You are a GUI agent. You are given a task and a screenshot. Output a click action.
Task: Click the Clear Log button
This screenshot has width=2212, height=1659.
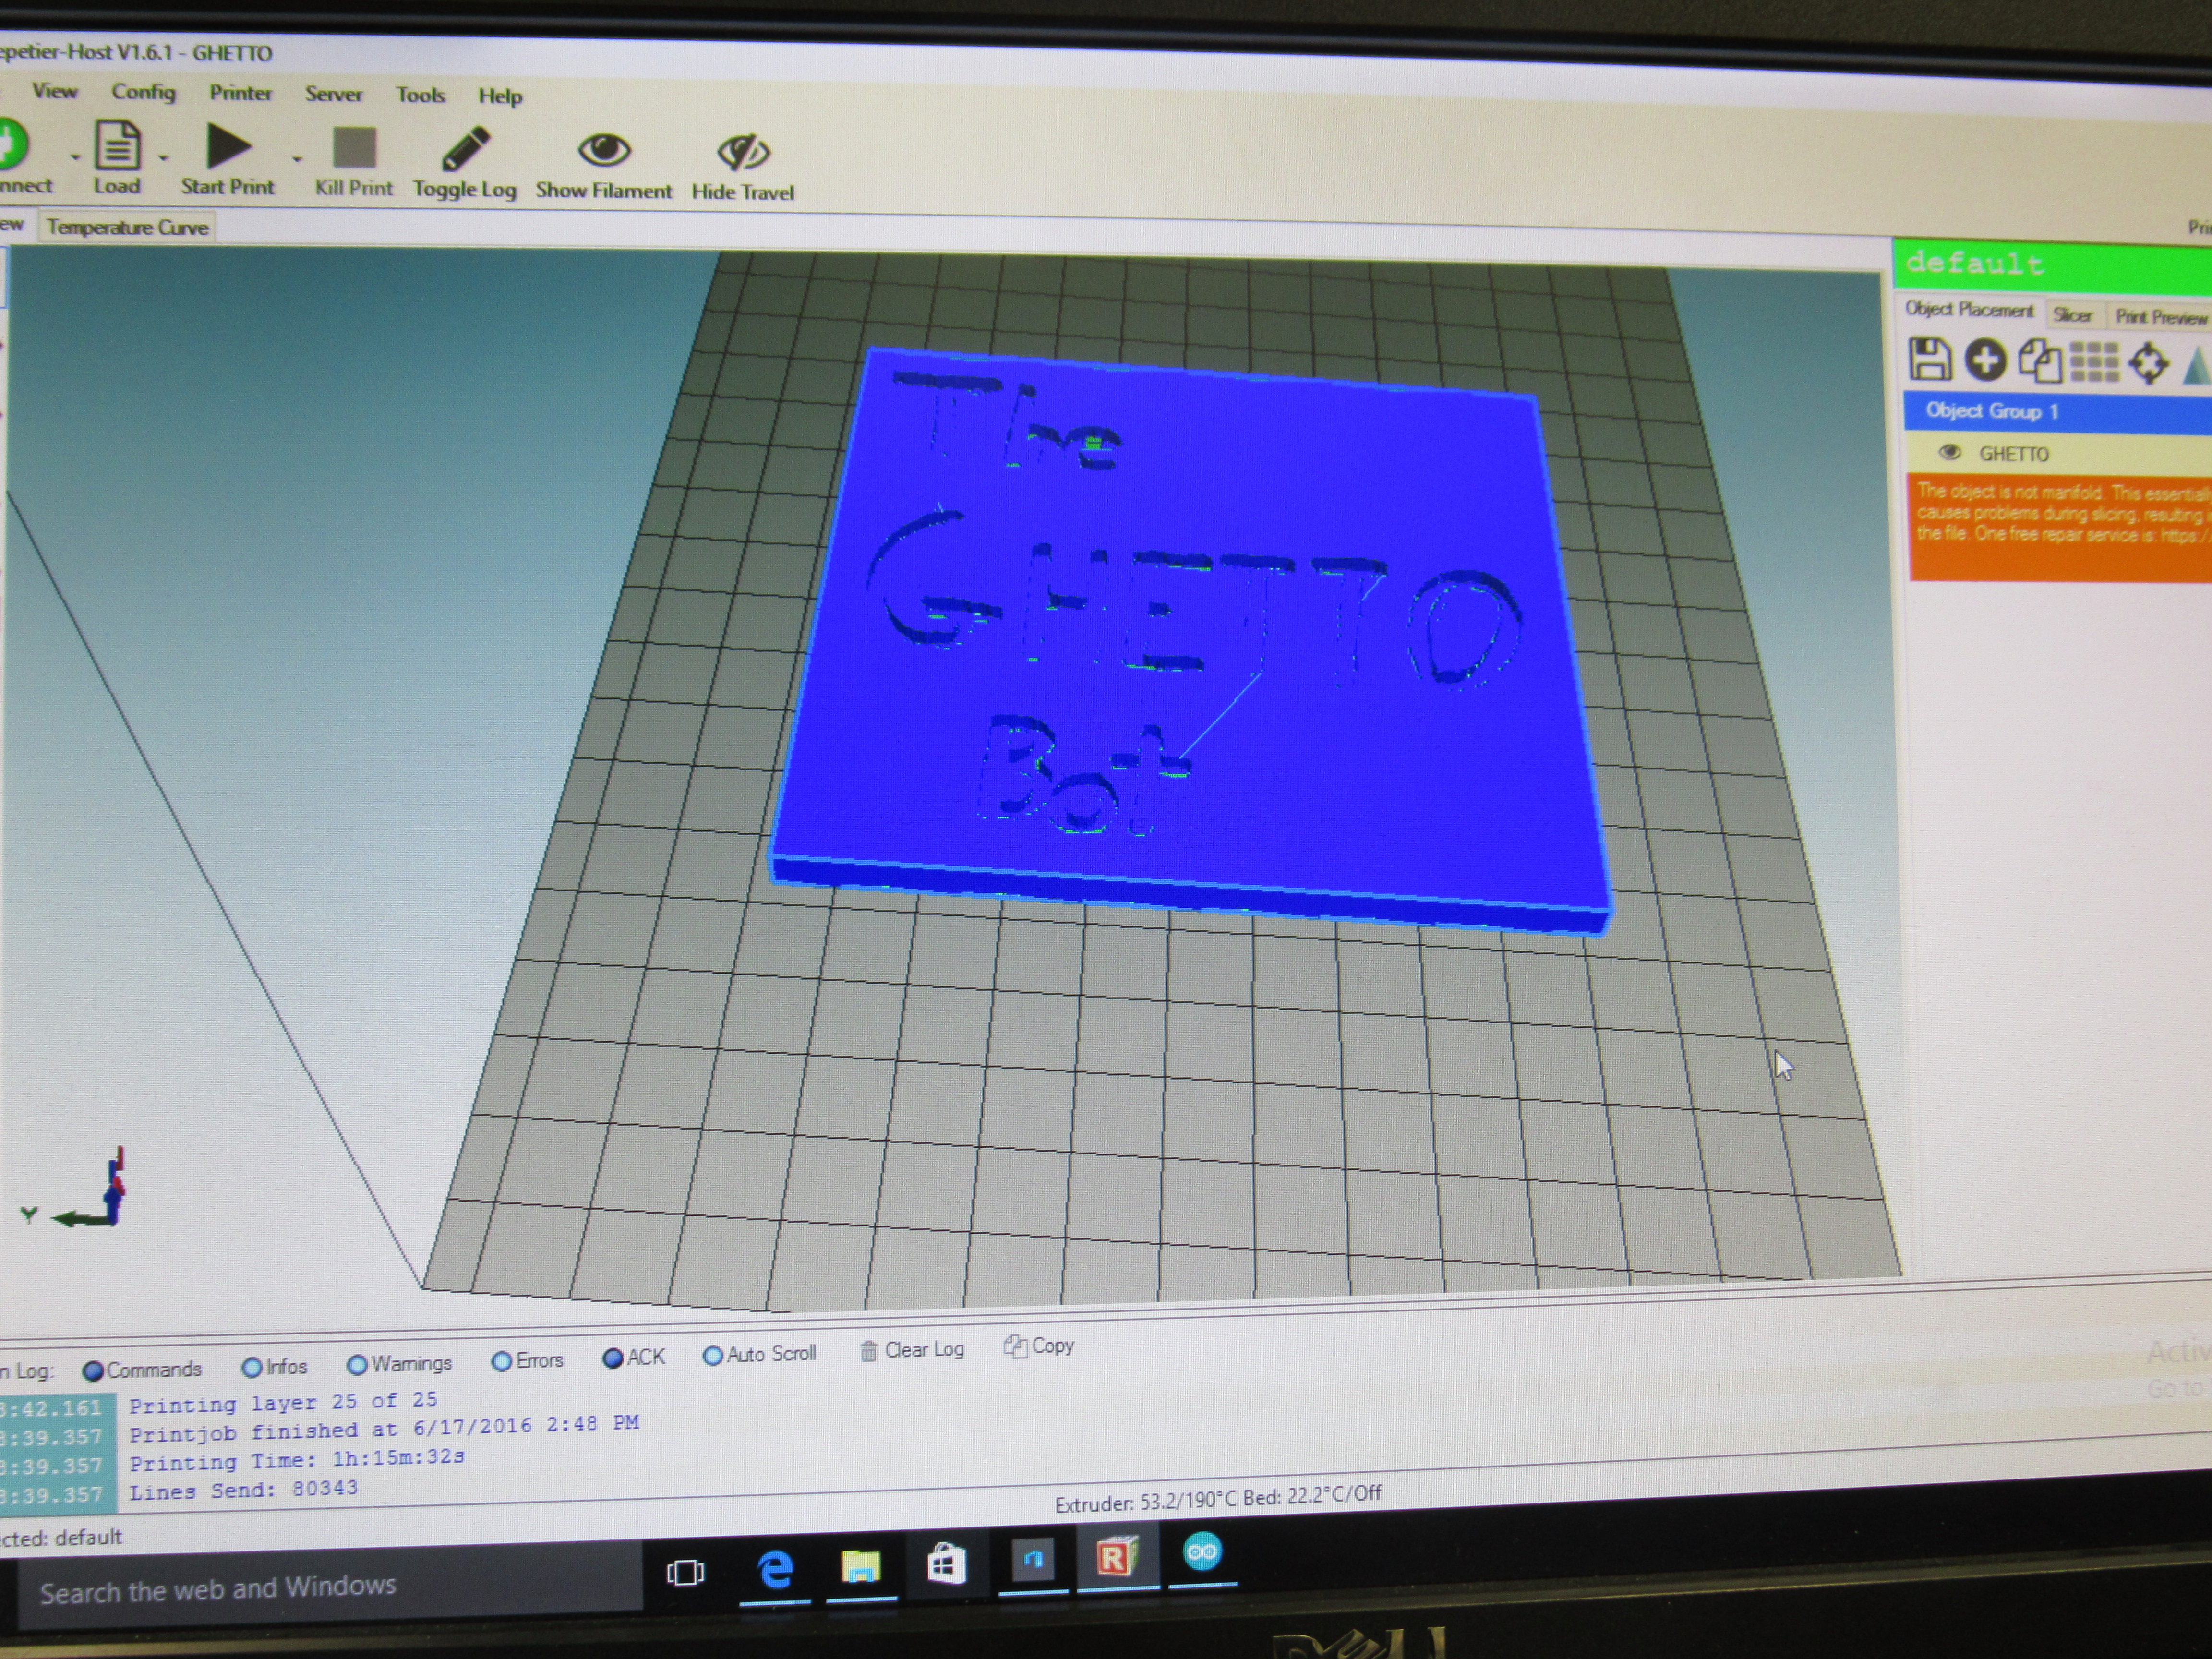[x=912, y=1351]
